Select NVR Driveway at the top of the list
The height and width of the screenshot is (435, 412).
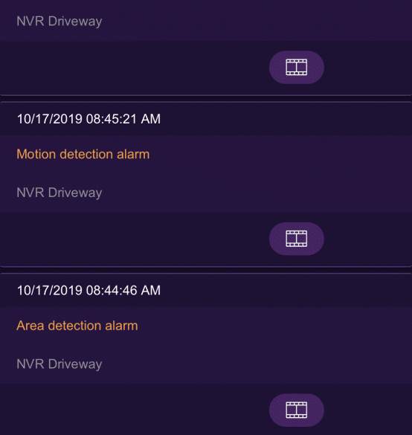coord(59,22)
